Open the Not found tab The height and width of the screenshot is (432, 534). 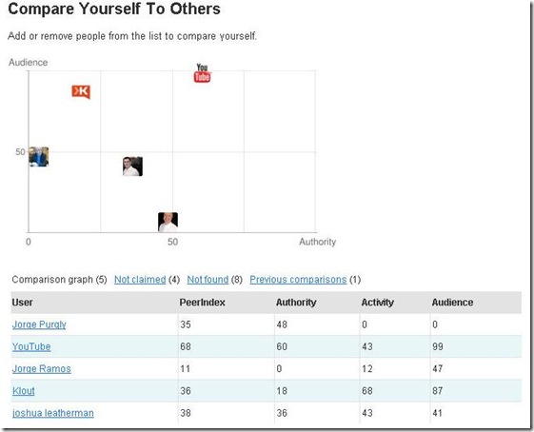208,280
